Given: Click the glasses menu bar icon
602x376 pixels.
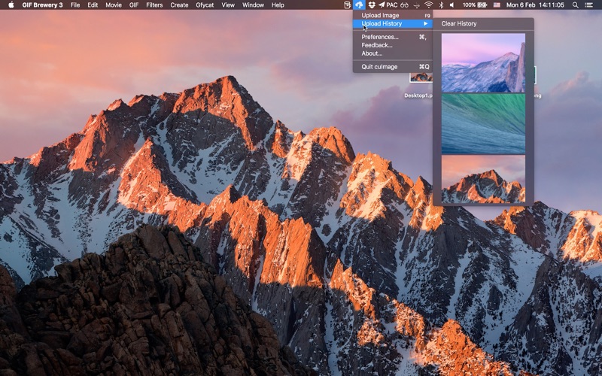Looking at the screenshot, I should 404,5.
